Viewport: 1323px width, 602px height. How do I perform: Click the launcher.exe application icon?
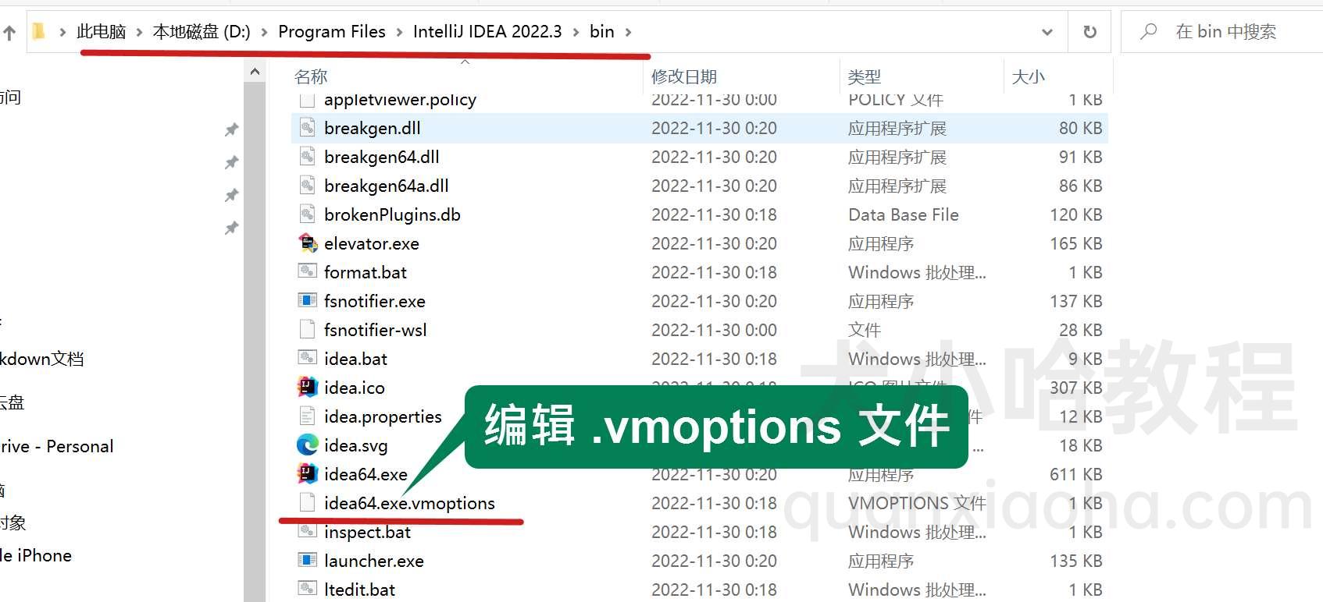tap(308, 561)
